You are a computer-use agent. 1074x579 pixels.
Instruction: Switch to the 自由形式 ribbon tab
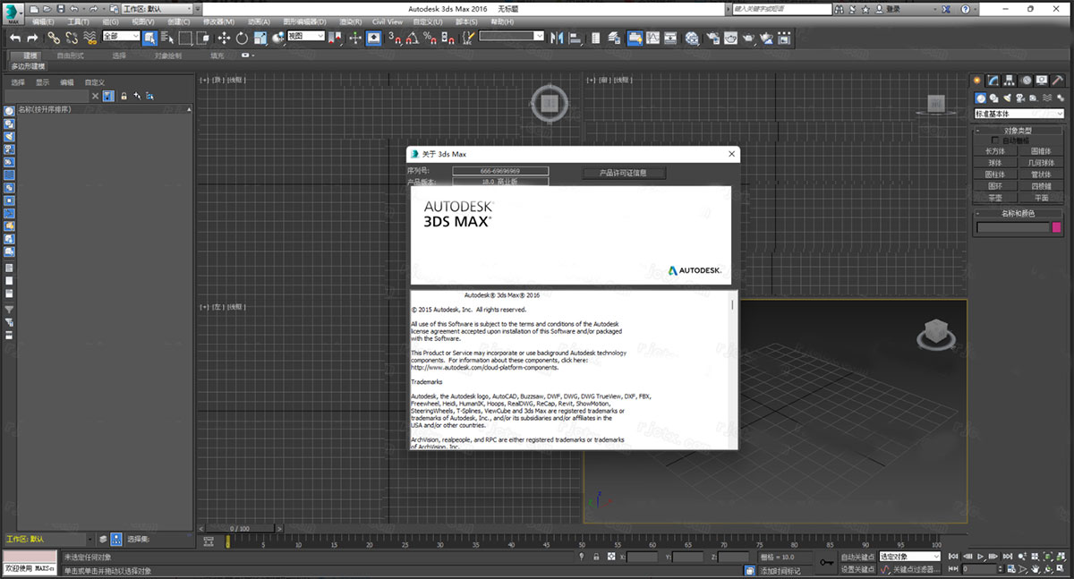71,55
